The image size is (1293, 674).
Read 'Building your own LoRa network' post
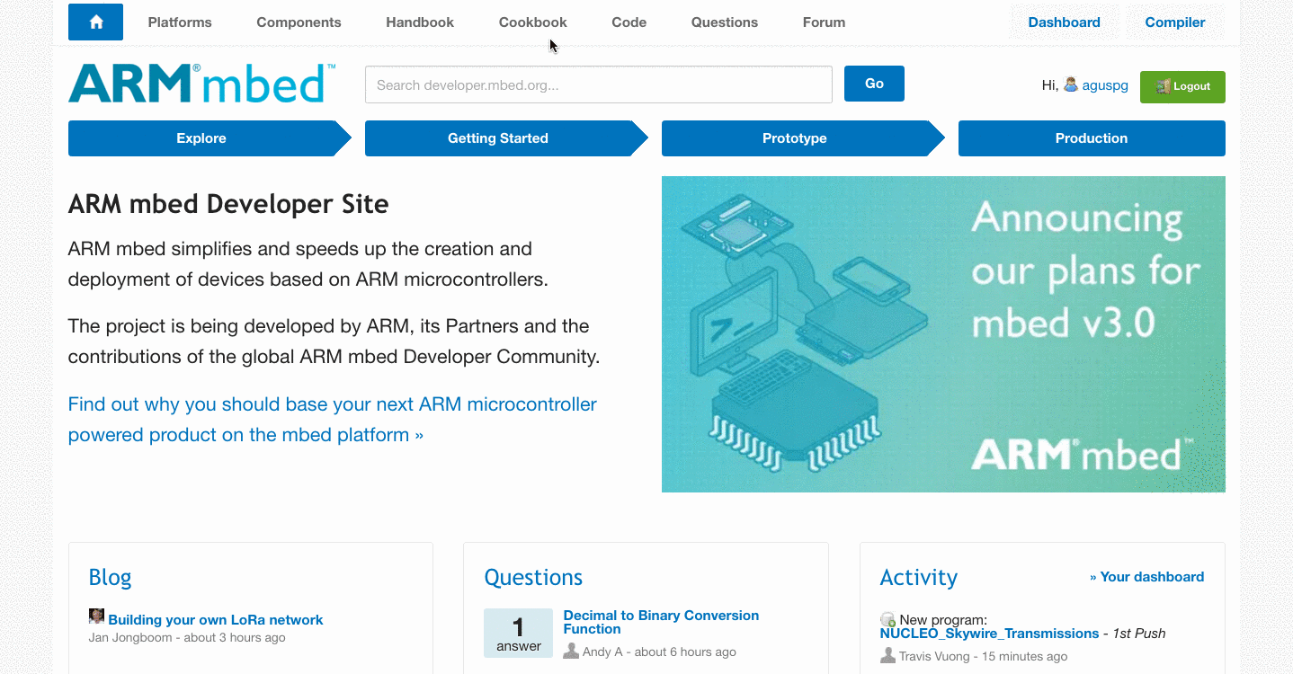coord(215,620)
